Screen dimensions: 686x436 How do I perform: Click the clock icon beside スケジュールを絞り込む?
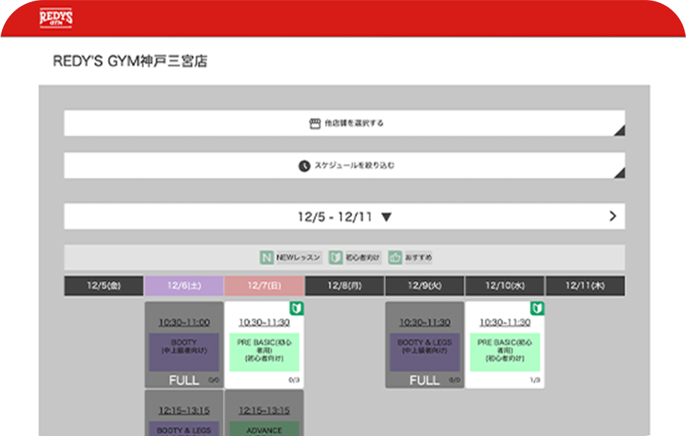point(304,166)
